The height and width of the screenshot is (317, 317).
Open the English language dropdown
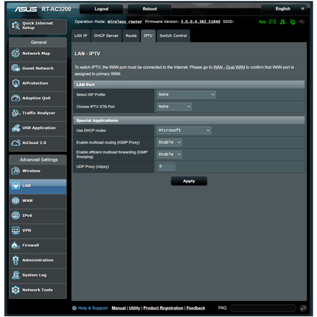click(x=284, y=9)
